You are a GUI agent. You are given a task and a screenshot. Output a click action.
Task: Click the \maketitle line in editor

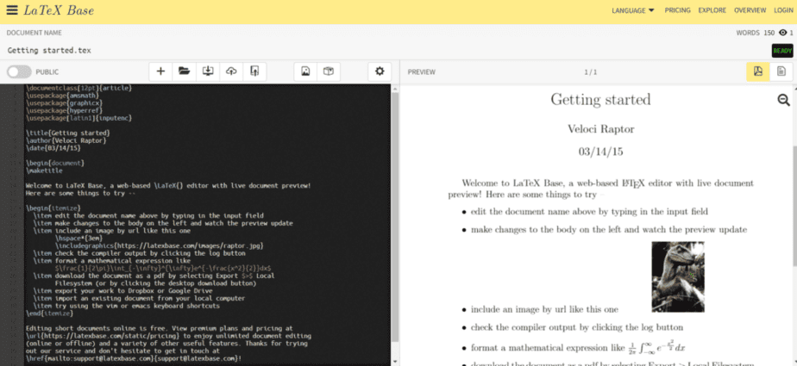pyautogui.click(x=44, y=171)
